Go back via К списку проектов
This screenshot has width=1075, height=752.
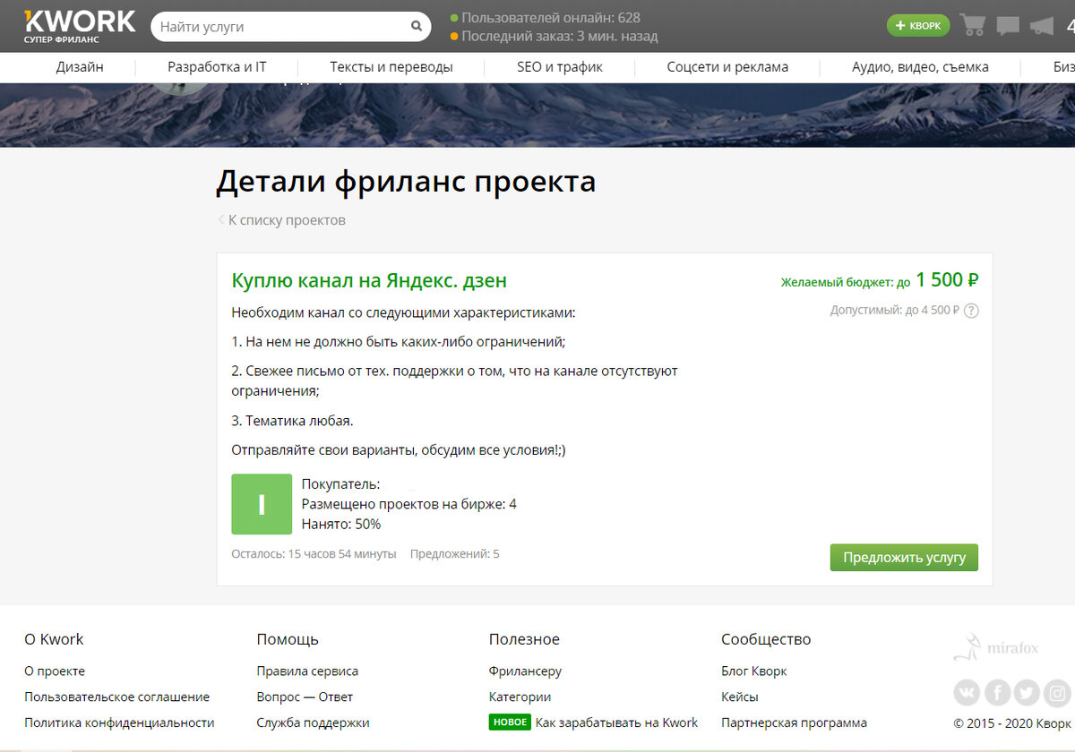tap(282, 220)
